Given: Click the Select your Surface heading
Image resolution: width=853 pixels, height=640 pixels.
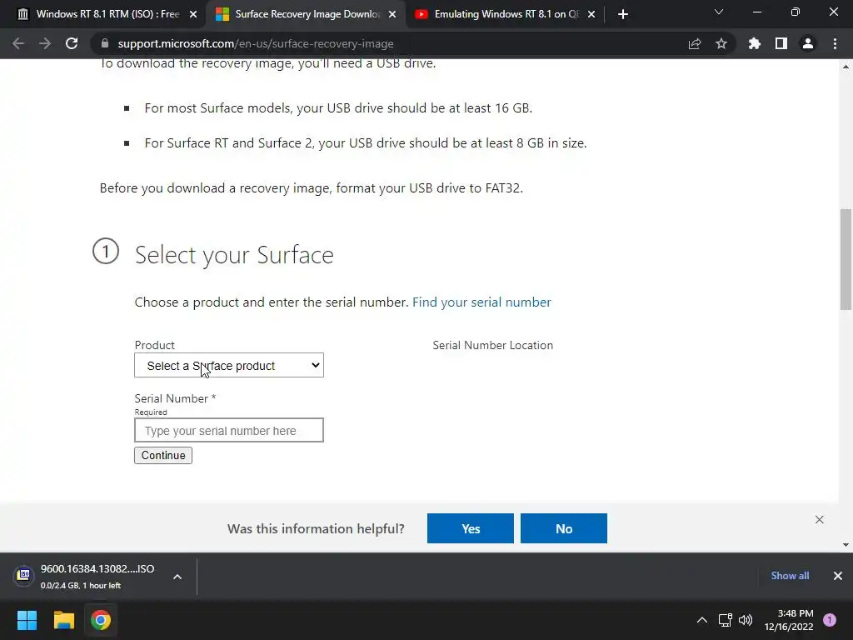Looking at the screenshot, I should (x=234, y=255).
